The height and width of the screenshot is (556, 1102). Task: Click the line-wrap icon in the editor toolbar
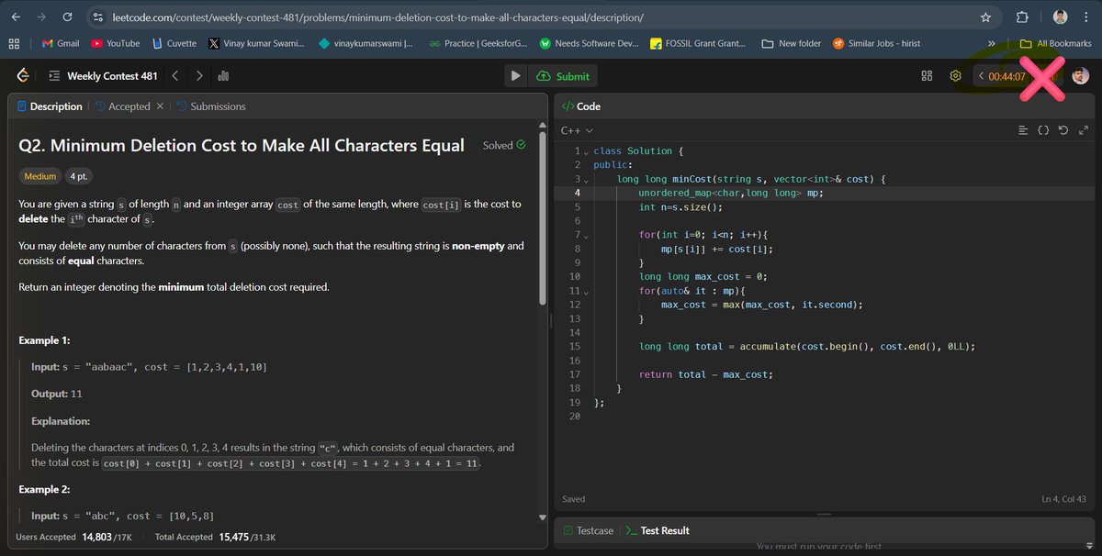tap(1023, 129)
